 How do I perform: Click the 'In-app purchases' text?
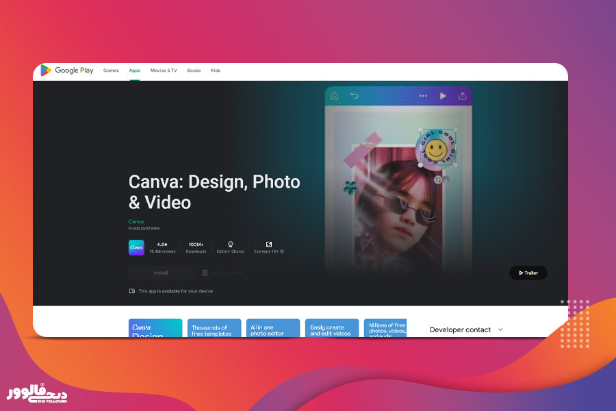(x=144, y=228)
